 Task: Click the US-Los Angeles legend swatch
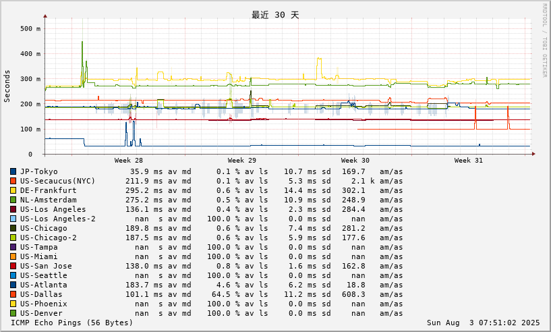[13, 210]
